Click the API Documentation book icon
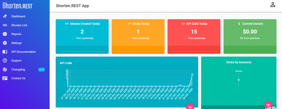Image resolution: width=282 pixels, height=109 pixels. click(x=5, y=52)
